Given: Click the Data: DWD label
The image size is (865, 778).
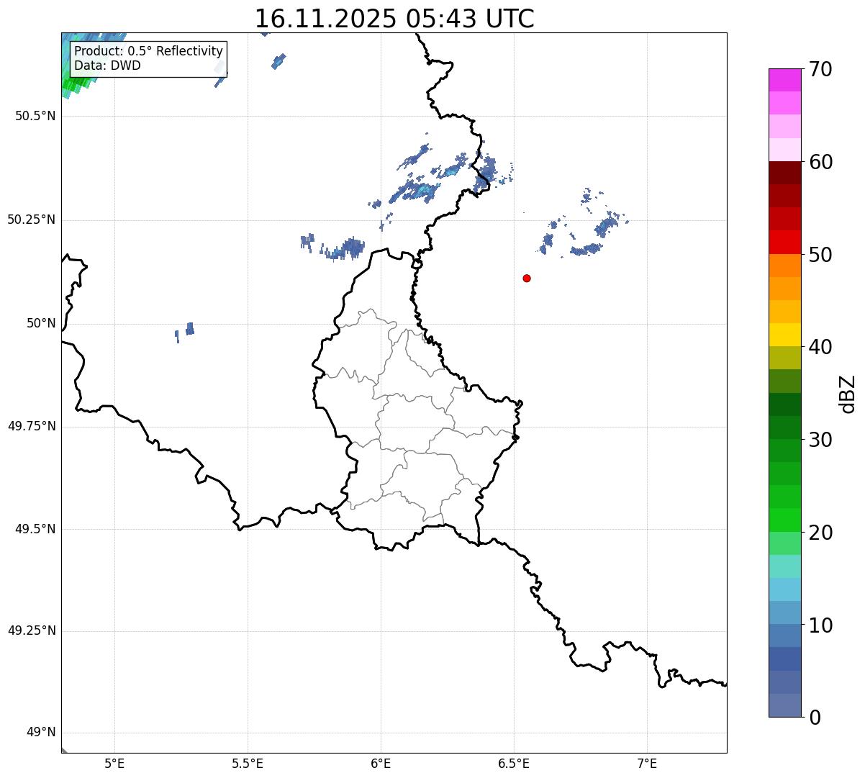Looking at the screenshot, I should 107,65.
